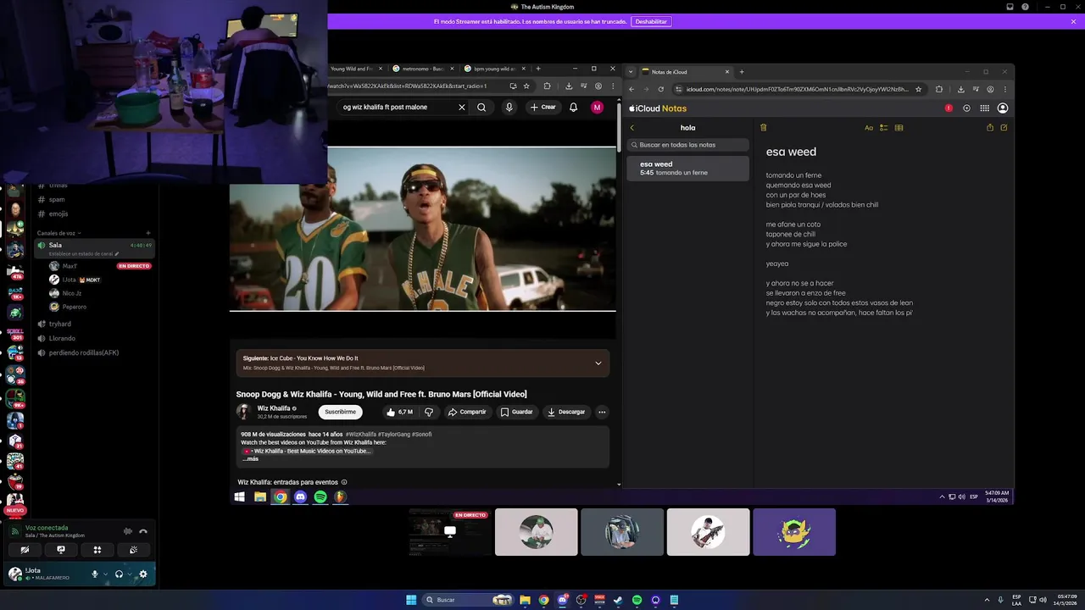This screenshot has width=1085, height=610.
Task: Add a channel next to Canales de voz
Action: pyautogui.click(x=148, y=233)
